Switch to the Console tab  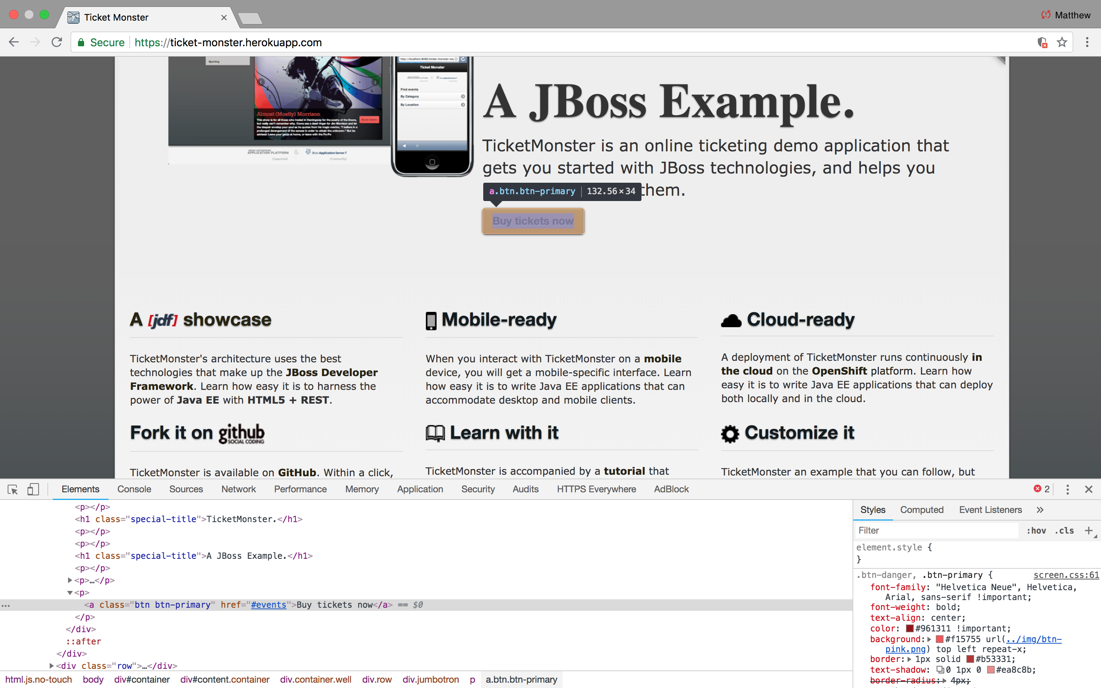[134, 489]
